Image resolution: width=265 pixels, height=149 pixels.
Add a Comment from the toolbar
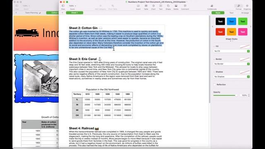point(185,6)
